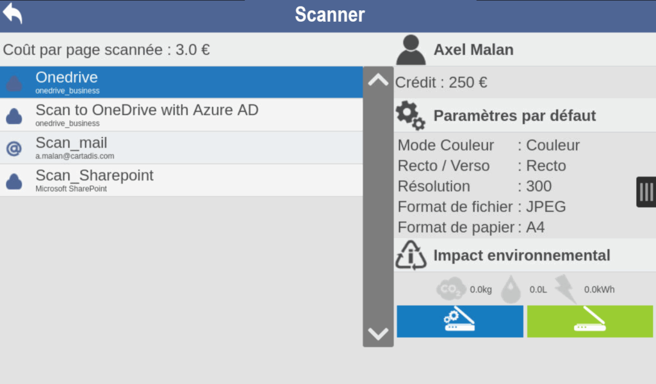Click the lightning bolt energy icon
The image size is (656, 384).
pyautogui.click(x=565, y=289)
